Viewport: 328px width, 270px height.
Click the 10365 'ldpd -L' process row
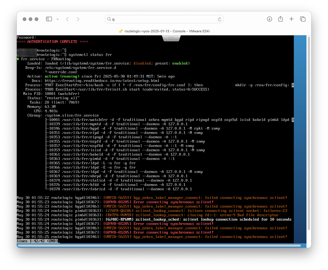point(92,163)
